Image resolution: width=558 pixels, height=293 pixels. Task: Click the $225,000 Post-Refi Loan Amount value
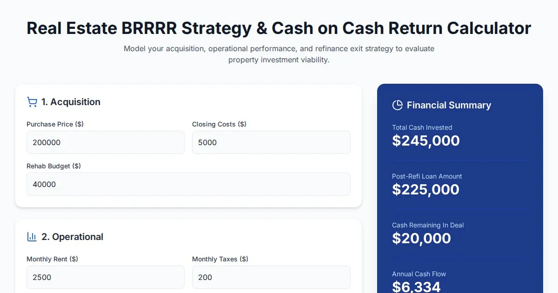point(425,189)
